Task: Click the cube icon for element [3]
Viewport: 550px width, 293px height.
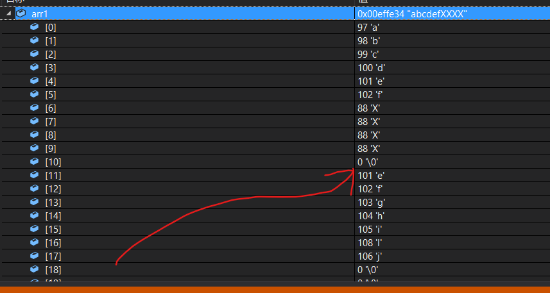Action: (35, 67)
